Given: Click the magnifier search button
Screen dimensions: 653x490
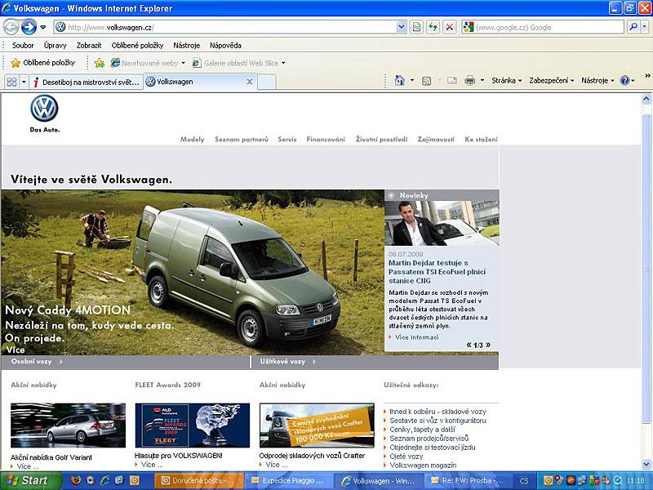Looking at the screenshot, I should [x=633, y=28].
